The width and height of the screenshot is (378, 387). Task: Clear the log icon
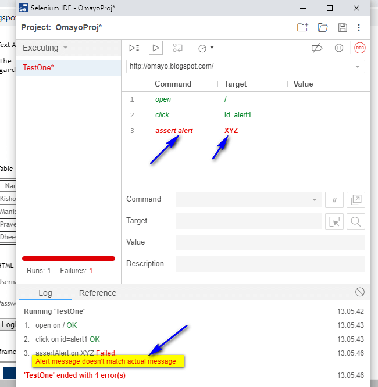tap(360, 292)
